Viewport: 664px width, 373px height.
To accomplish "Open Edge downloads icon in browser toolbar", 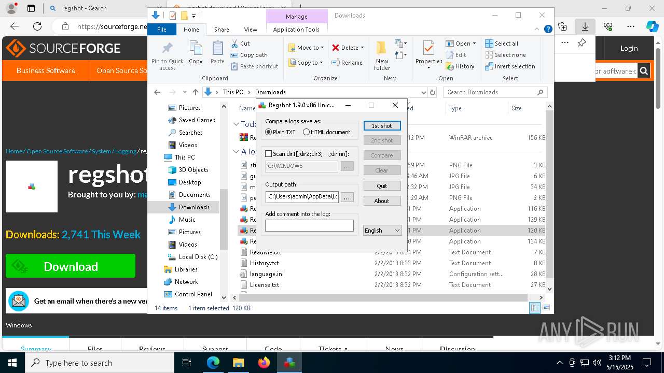I will tap(585, 26).
